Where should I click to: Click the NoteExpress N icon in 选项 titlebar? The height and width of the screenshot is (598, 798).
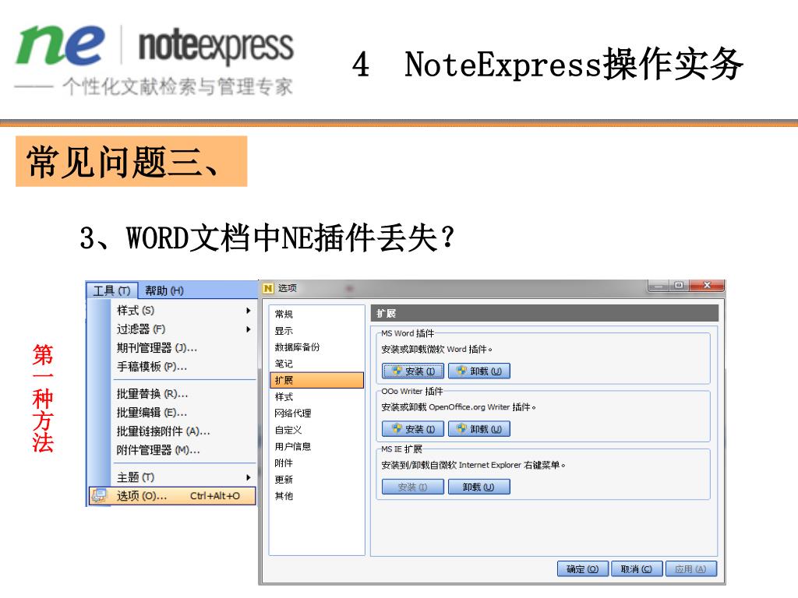click(268, 288)
